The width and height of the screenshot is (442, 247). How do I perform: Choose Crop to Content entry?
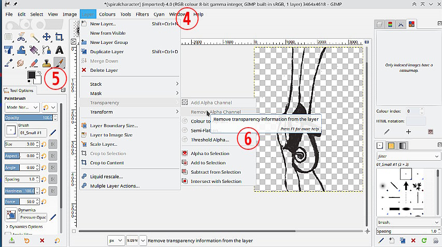pos(130,163)
